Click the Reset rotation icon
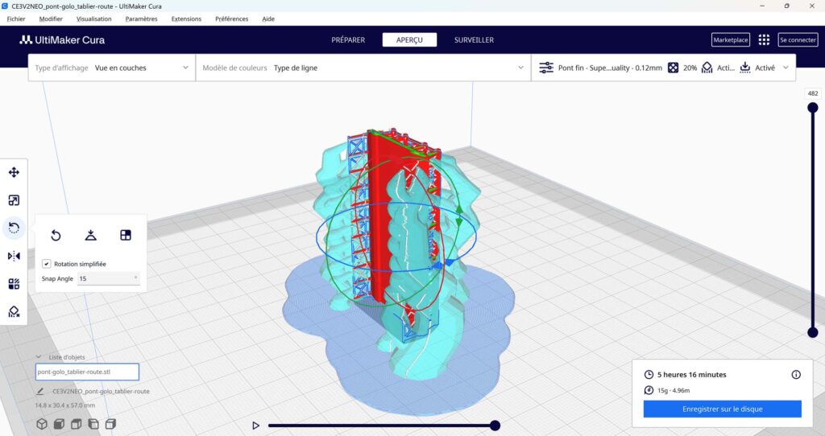This screenshot has width=825, height=436. pos(56,235)
